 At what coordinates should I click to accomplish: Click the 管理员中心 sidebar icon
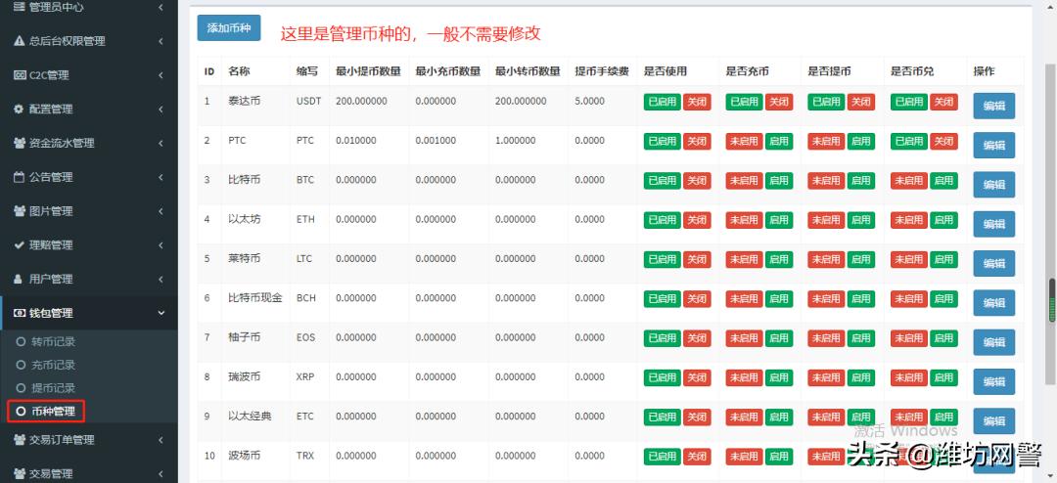click(x=20, y=7)
